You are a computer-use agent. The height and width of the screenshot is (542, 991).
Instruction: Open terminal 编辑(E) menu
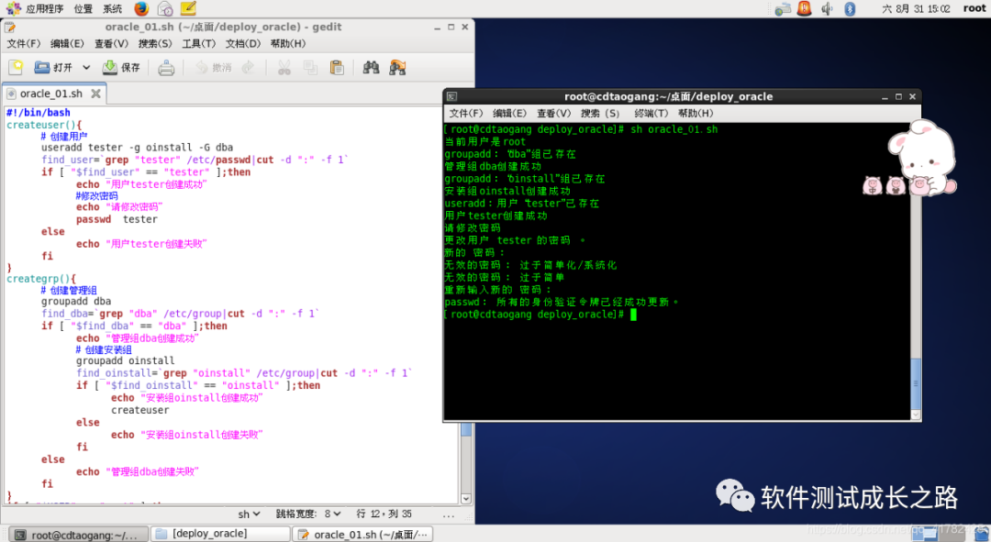[509, 113]
